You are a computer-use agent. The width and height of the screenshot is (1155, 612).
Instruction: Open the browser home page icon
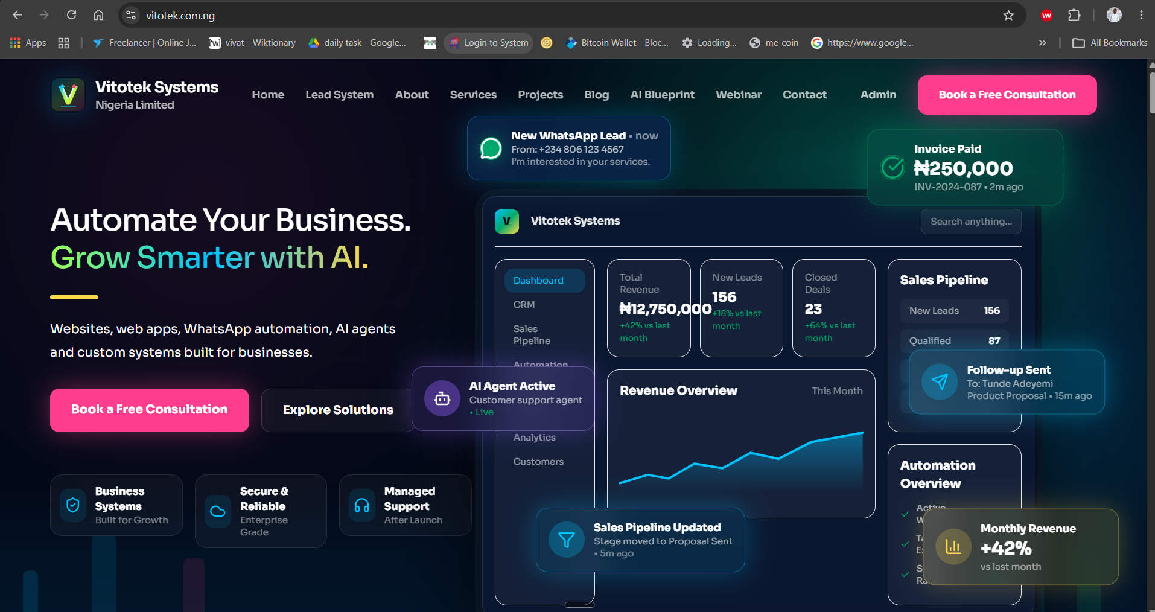pos(98,15)
